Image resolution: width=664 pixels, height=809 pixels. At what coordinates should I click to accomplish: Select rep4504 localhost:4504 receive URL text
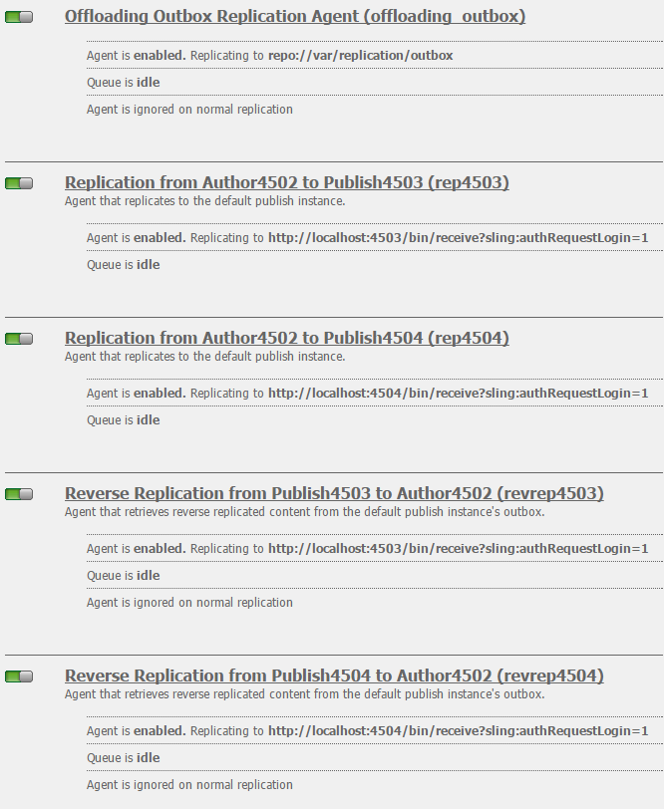tap(458, 394)
